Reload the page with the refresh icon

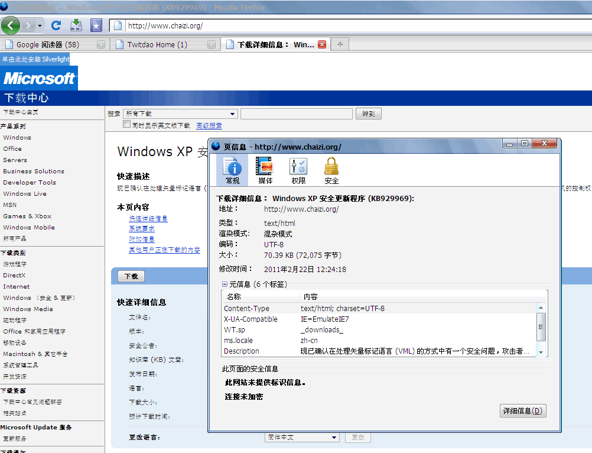pyautogui.click(x=56, y=25)
